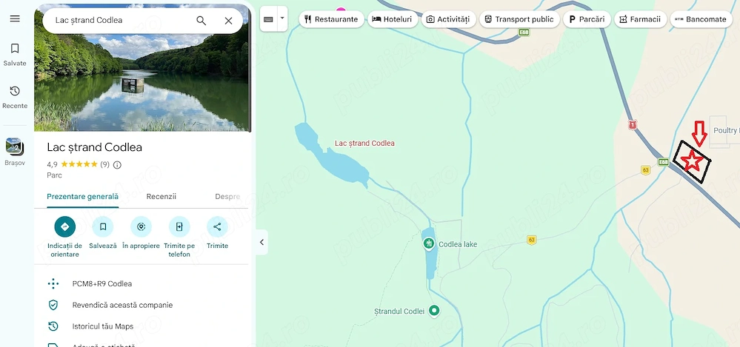Open the input tools dropdown arrow
This screenshot has width=740, height=347.
(x=282, y=18)
